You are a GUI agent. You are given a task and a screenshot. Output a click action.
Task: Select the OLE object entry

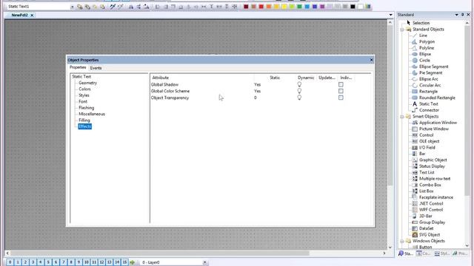429,141
